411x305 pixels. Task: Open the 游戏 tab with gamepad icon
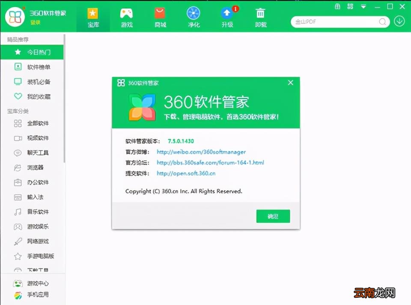[127, 18]
